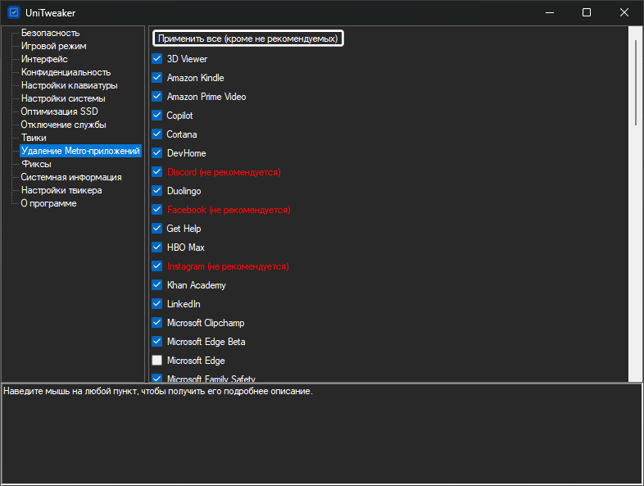The height and width of the screenshot is (486, 644).
Task: Open the О программе page
Action: click(x=48, y=203)
